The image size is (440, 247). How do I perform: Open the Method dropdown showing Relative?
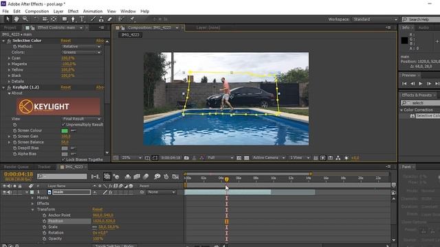(81, 47)
